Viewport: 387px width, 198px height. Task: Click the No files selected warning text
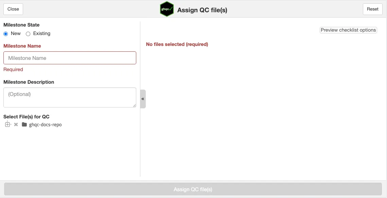[177, 44]
